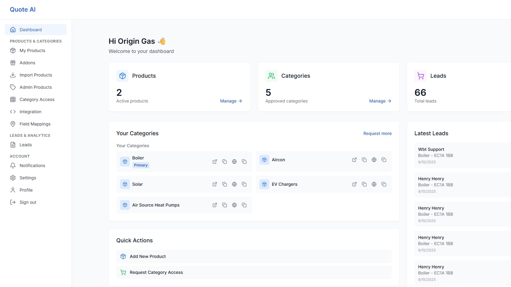The width and height of the screenshot is (511, 287).
Task: Sign out from the sidebar menu
Action: tap(28, 202)
